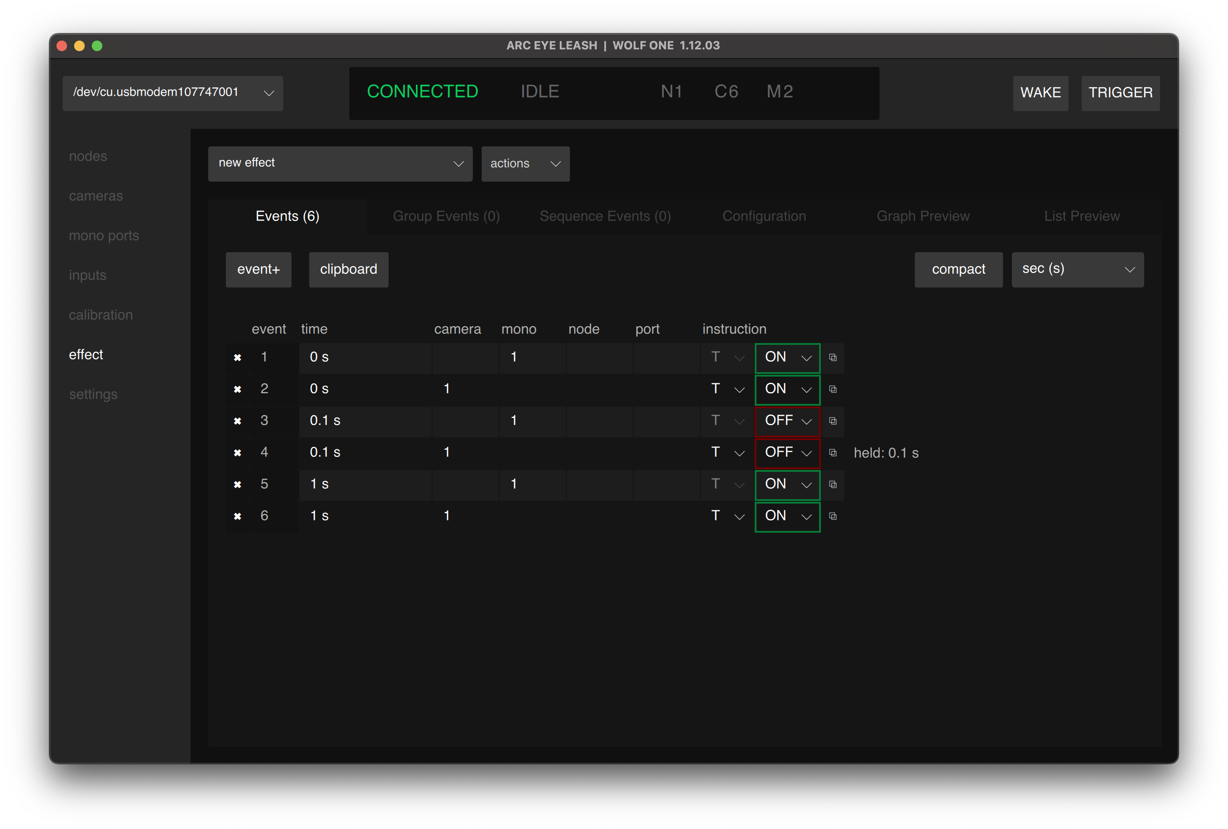The width and height of the screenshot is (1228, 829).
Task: Copy event 1 with the duplicate icon
Action: 833,358
